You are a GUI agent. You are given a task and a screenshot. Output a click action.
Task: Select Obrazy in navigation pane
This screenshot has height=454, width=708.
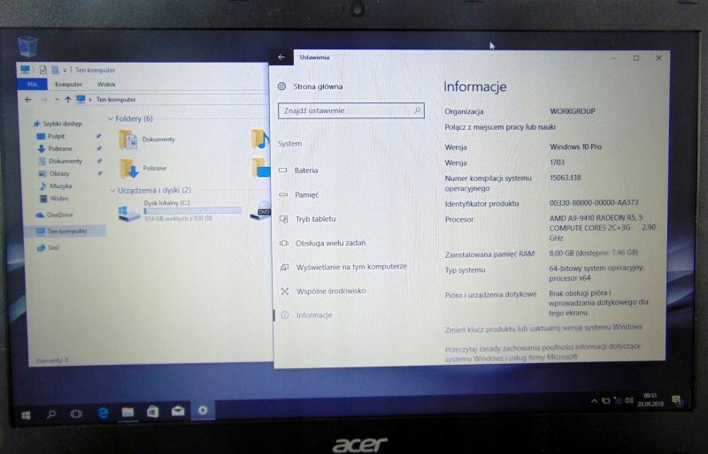click(59, 174)
